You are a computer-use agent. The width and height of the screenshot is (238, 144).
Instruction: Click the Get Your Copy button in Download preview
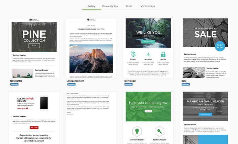[148, 42]
